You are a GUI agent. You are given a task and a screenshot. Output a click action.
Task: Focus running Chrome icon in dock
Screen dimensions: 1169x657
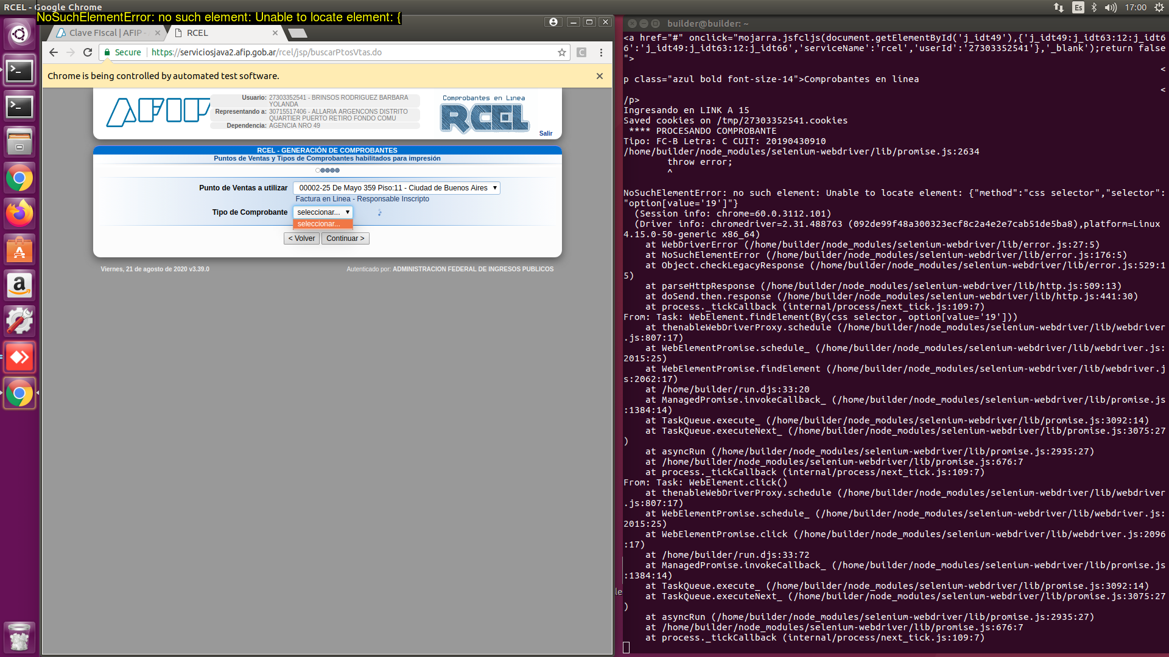click(19, 394)
